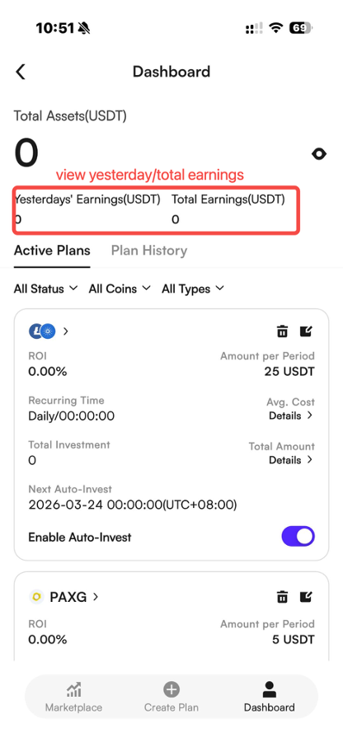The image size is (343, 747).
Task: Switch to the Plan History tab
Action: tap(149, 251)
